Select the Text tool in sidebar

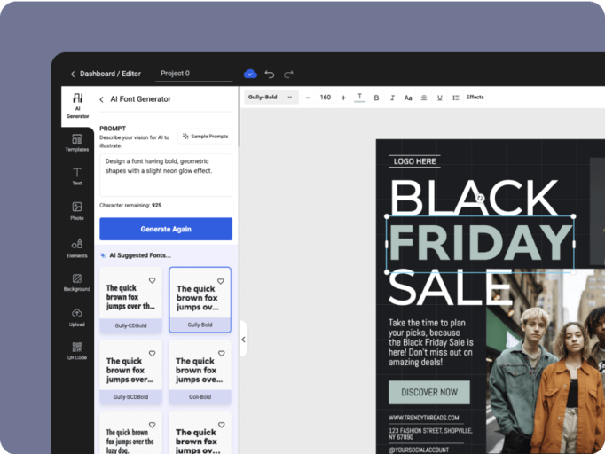click(x=77, y=176)
